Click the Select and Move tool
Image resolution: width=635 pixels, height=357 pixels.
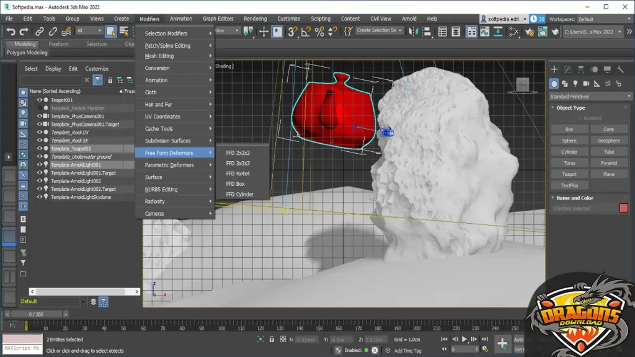point(264,31)
